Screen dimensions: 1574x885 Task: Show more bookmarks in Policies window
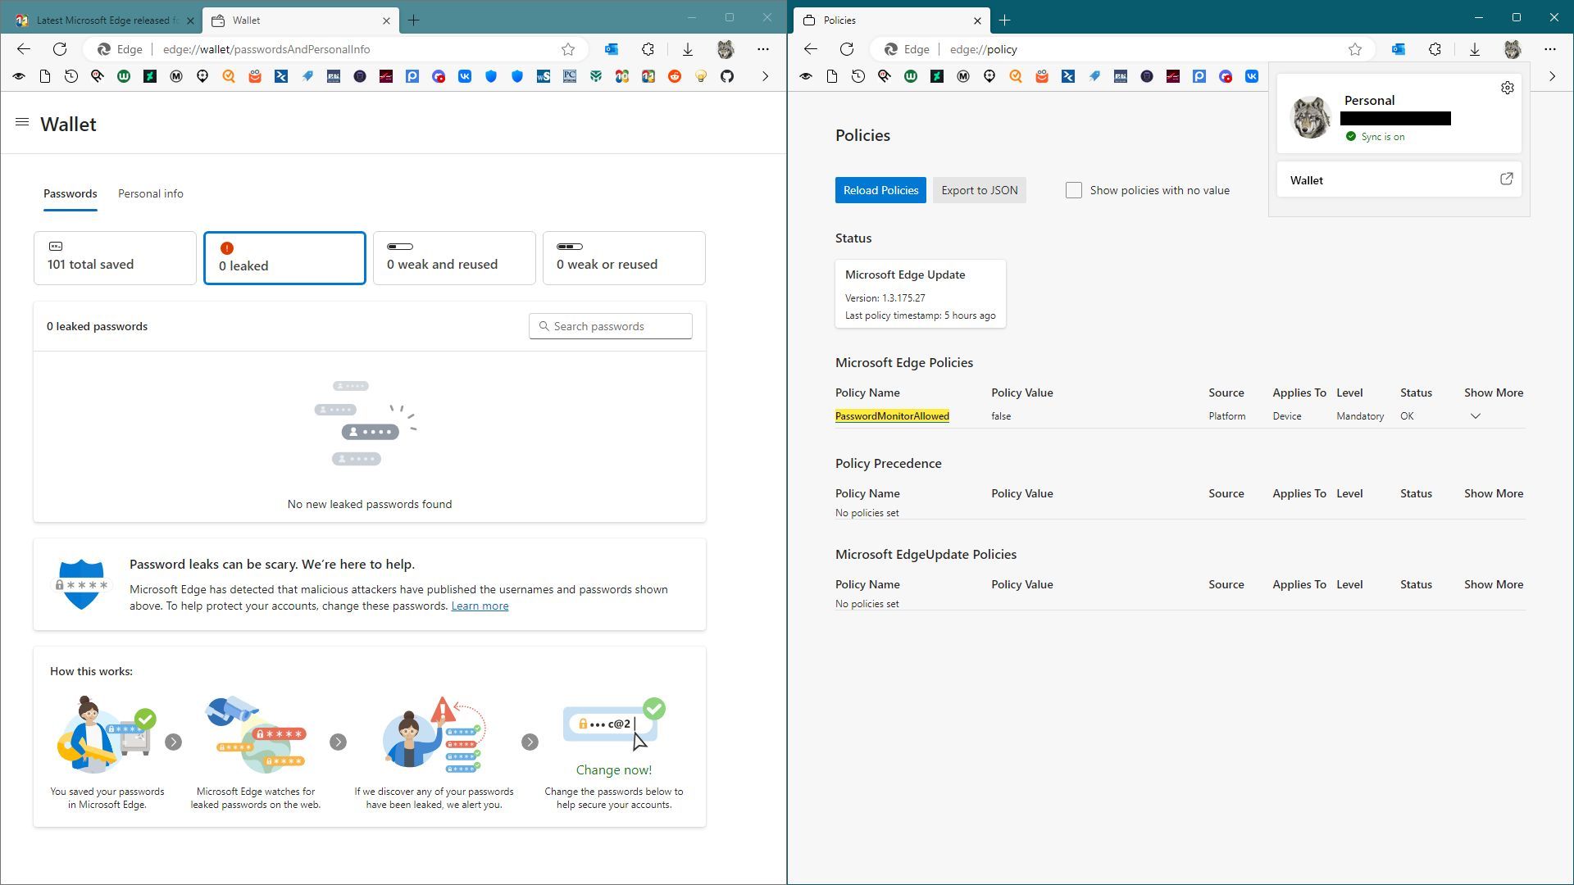coord(1553,76)
